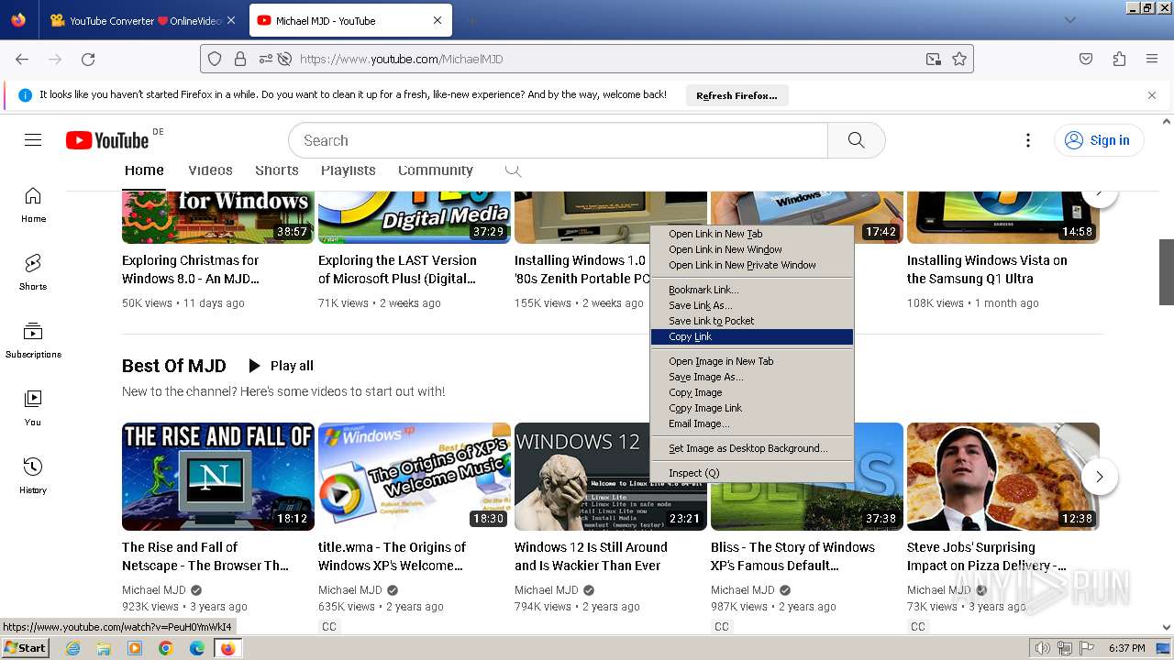Click the YouTube logo
The image size is (1174, 660).
tap(107, 140)
